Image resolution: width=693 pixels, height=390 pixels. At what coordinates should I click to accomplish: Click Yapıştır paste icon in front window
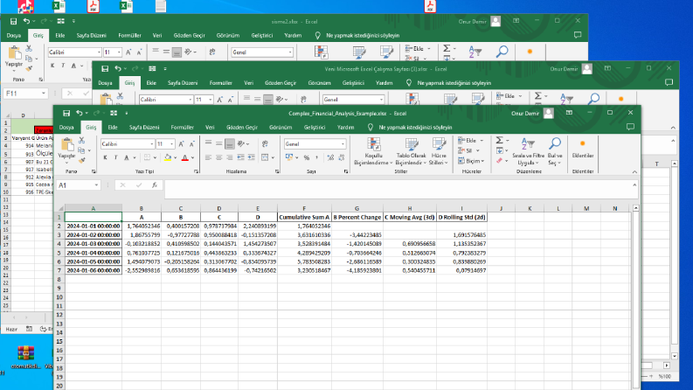[67, 144]
